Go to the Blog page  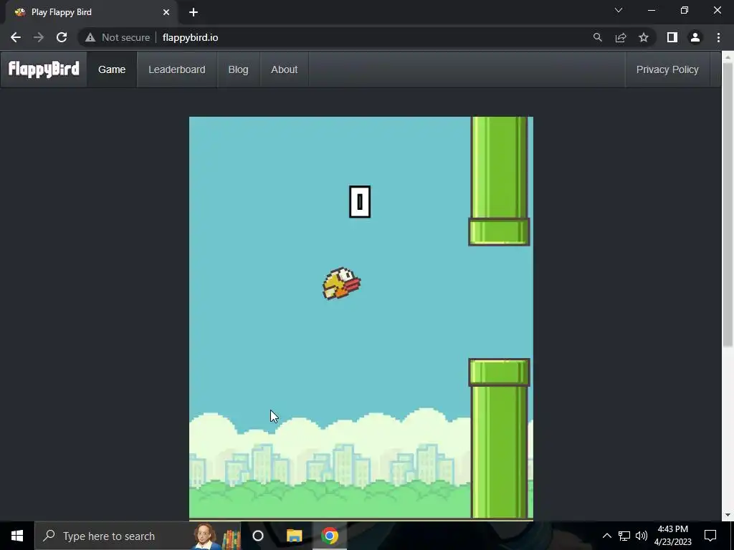pyautogui.click(x=238, y=69)
